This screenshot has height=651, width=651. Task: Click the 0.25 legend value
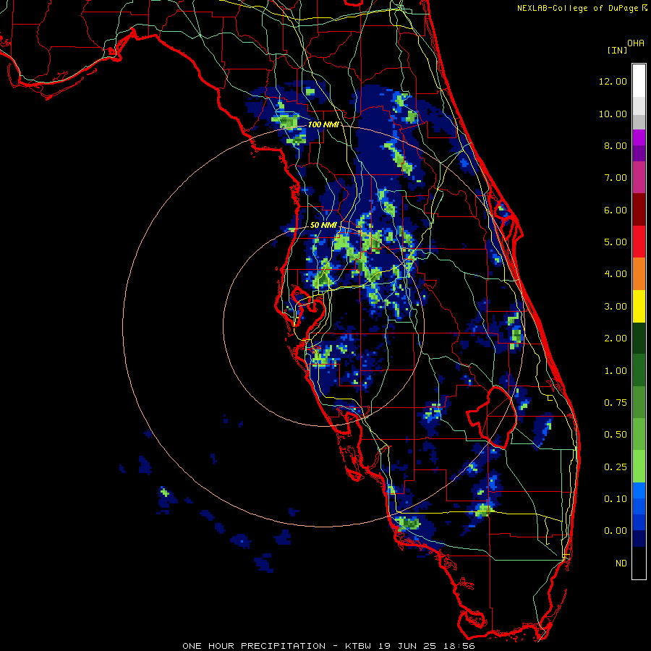tap(616, 467)
